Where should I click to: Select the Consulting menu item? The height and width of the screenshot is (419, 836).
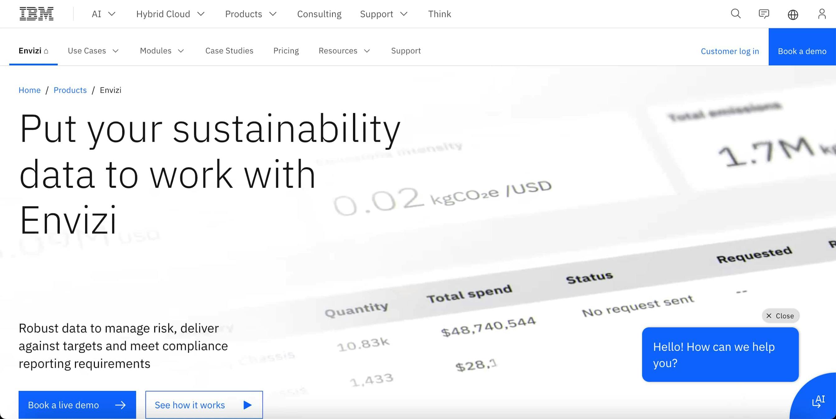(x=319, y=14)
